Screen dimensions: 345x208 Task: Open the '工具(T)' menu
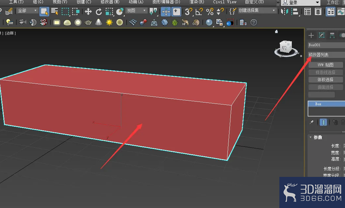coord(16,2)
